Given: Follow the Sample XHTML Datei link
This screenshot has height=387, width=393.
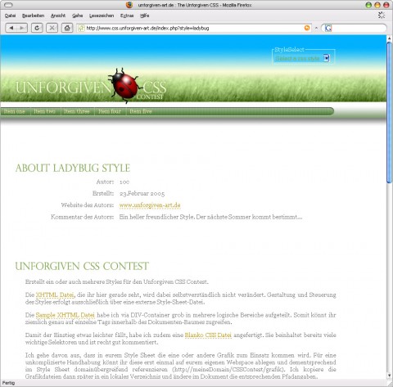Looking at the screenshot, I should (65, 315).
